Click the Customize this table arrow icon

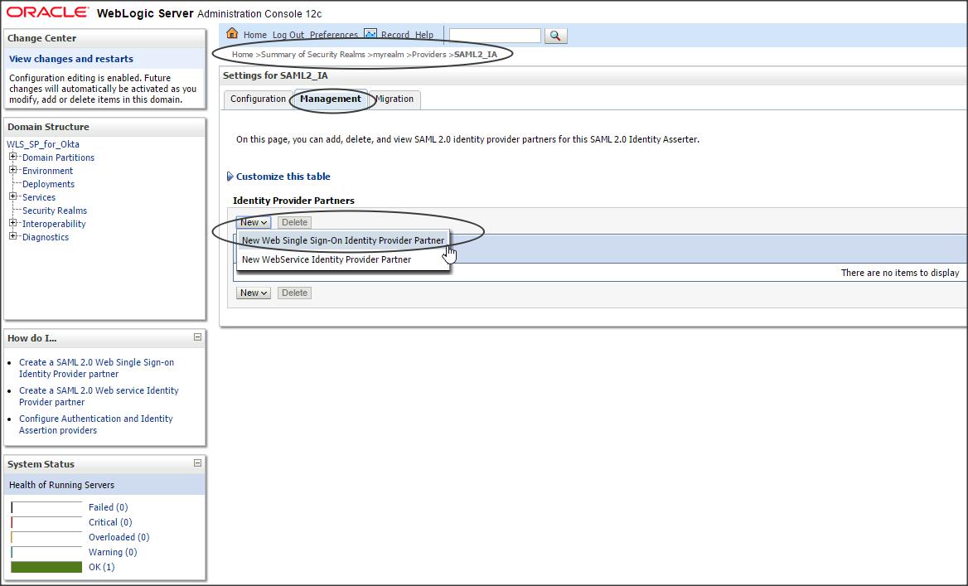click(x=230, y=177)
